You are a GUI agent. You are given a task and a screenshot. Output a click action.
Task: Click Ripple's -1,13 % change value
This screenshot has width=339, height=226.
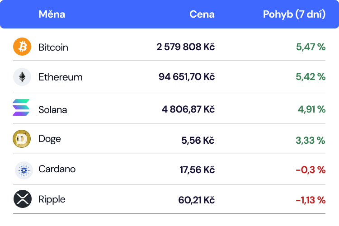[311, 200]
